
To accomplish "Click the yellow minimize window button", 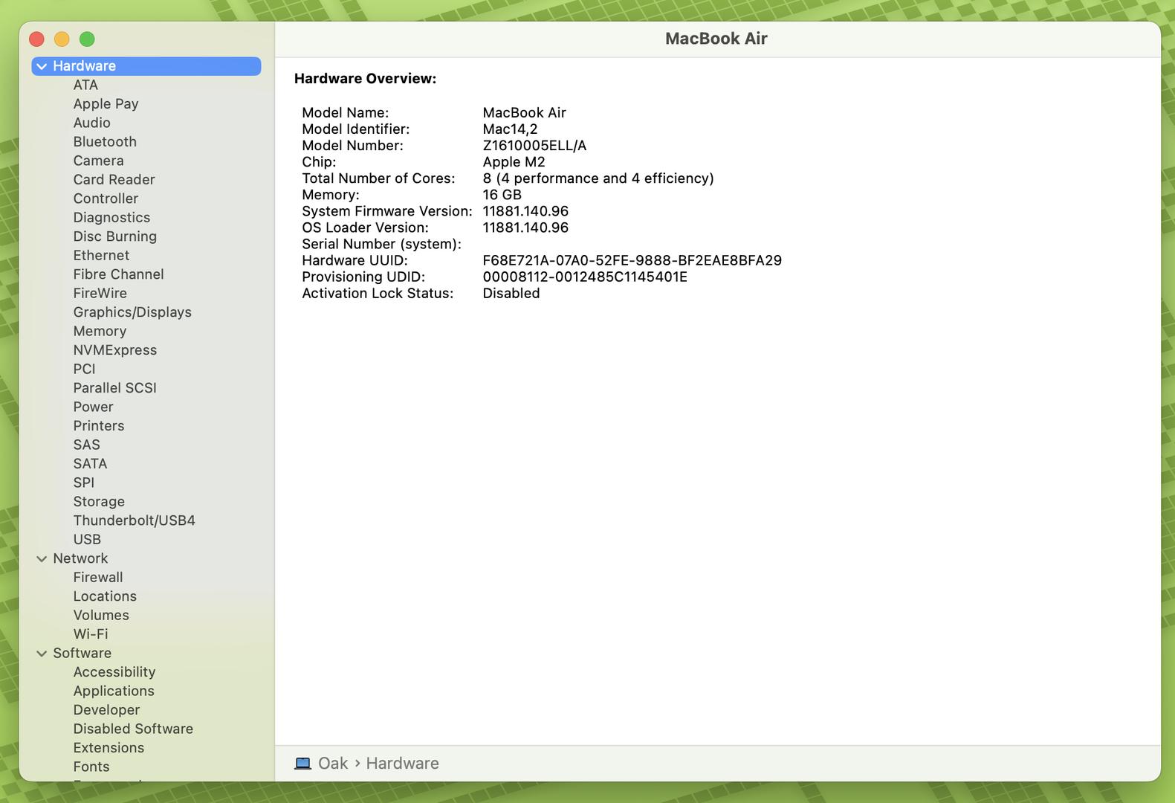I will click(x=62, y=39).
